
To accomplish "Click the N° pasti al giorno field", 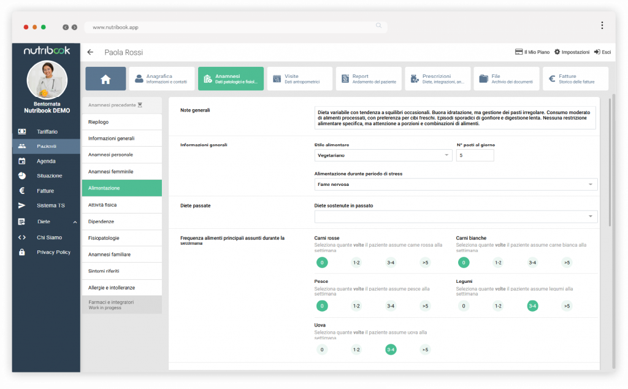I will (x=474, y=156).
